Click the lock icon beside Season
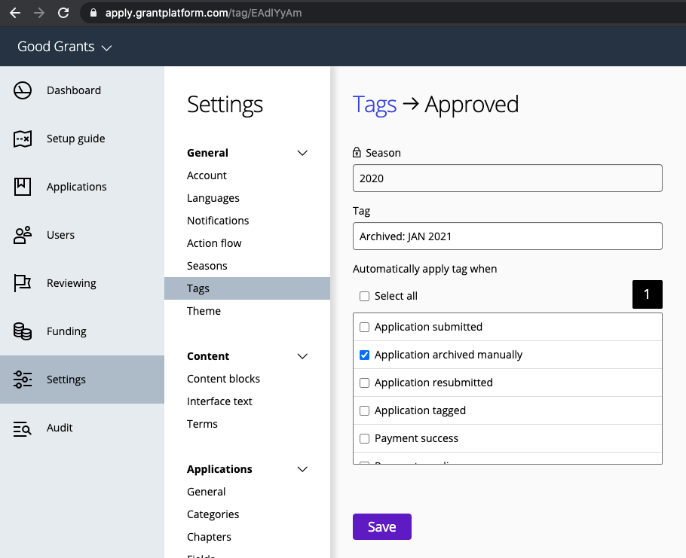Image resolution: width=686 pixels, height=558 pixels. (357, 153)
